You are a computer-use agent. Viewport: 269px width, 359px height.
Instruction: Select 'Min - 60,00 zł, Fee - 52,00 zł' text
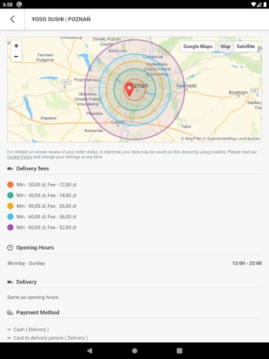[46, 228]
